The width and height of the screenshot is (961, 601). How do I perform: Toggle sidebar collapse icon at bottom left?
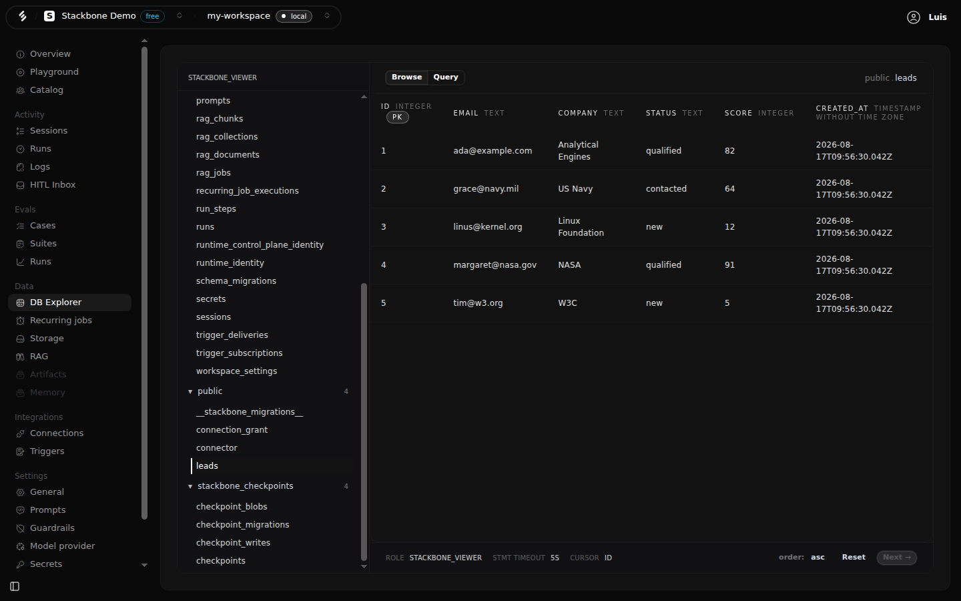point(15,586)
